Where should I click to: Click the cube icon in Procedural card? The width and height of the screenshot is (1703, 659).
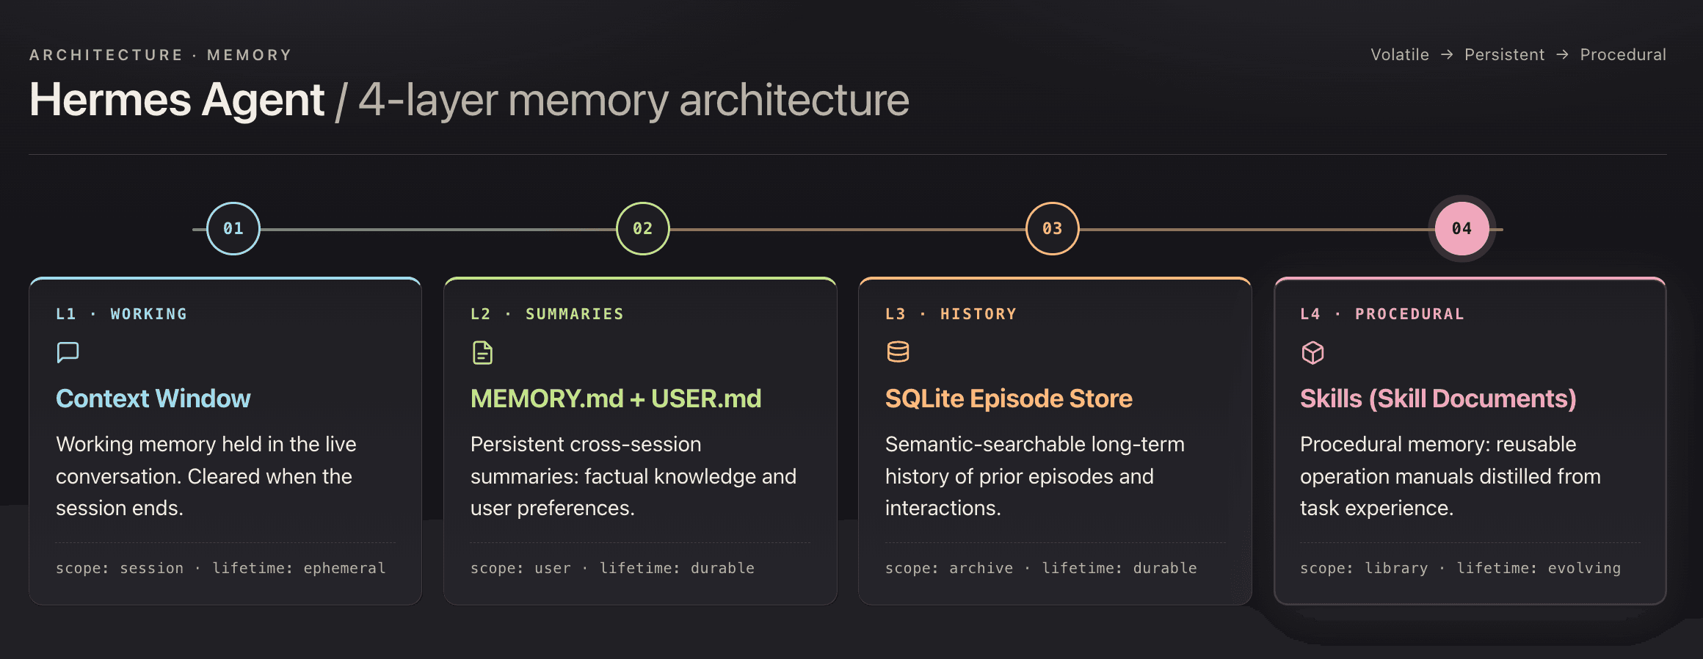pyautogui.click(x=1312, y=353)
